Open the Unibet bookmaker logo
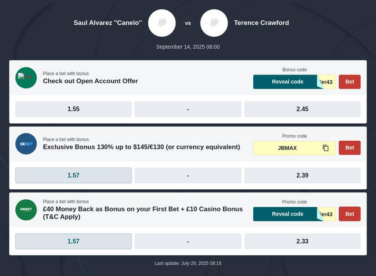Screen dimensions: 376x276 tap(26, 210)
